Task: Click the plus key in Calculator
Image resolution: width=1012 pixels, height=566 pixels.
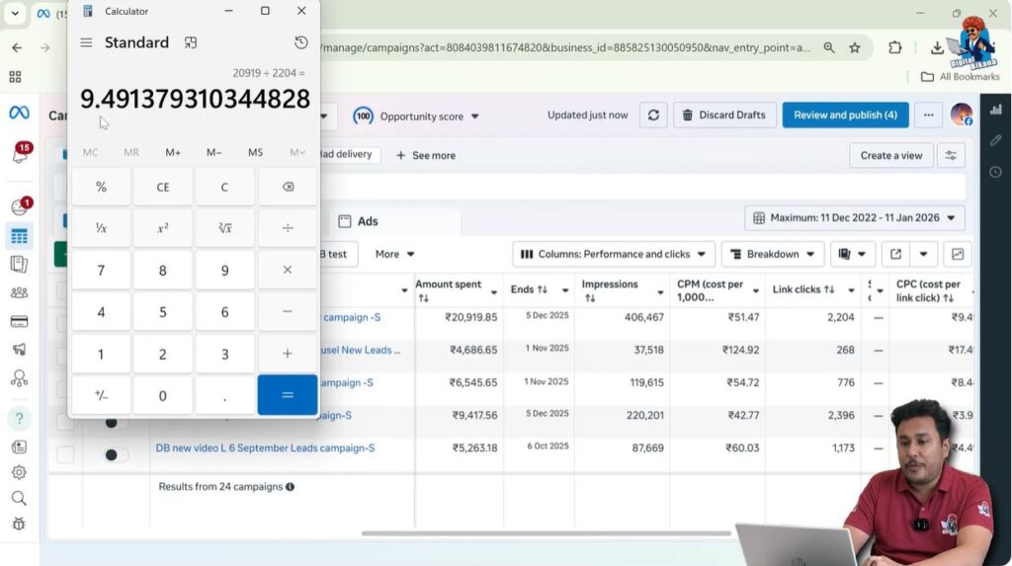Action: (288, 354)
